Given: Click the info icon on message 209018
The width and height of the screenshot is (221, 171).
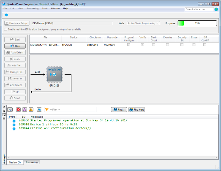Looking at the screenshot, I should coord(14,125).
